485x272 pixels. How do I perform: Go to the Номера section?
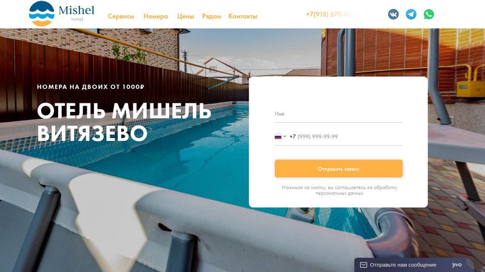[156, 16]
